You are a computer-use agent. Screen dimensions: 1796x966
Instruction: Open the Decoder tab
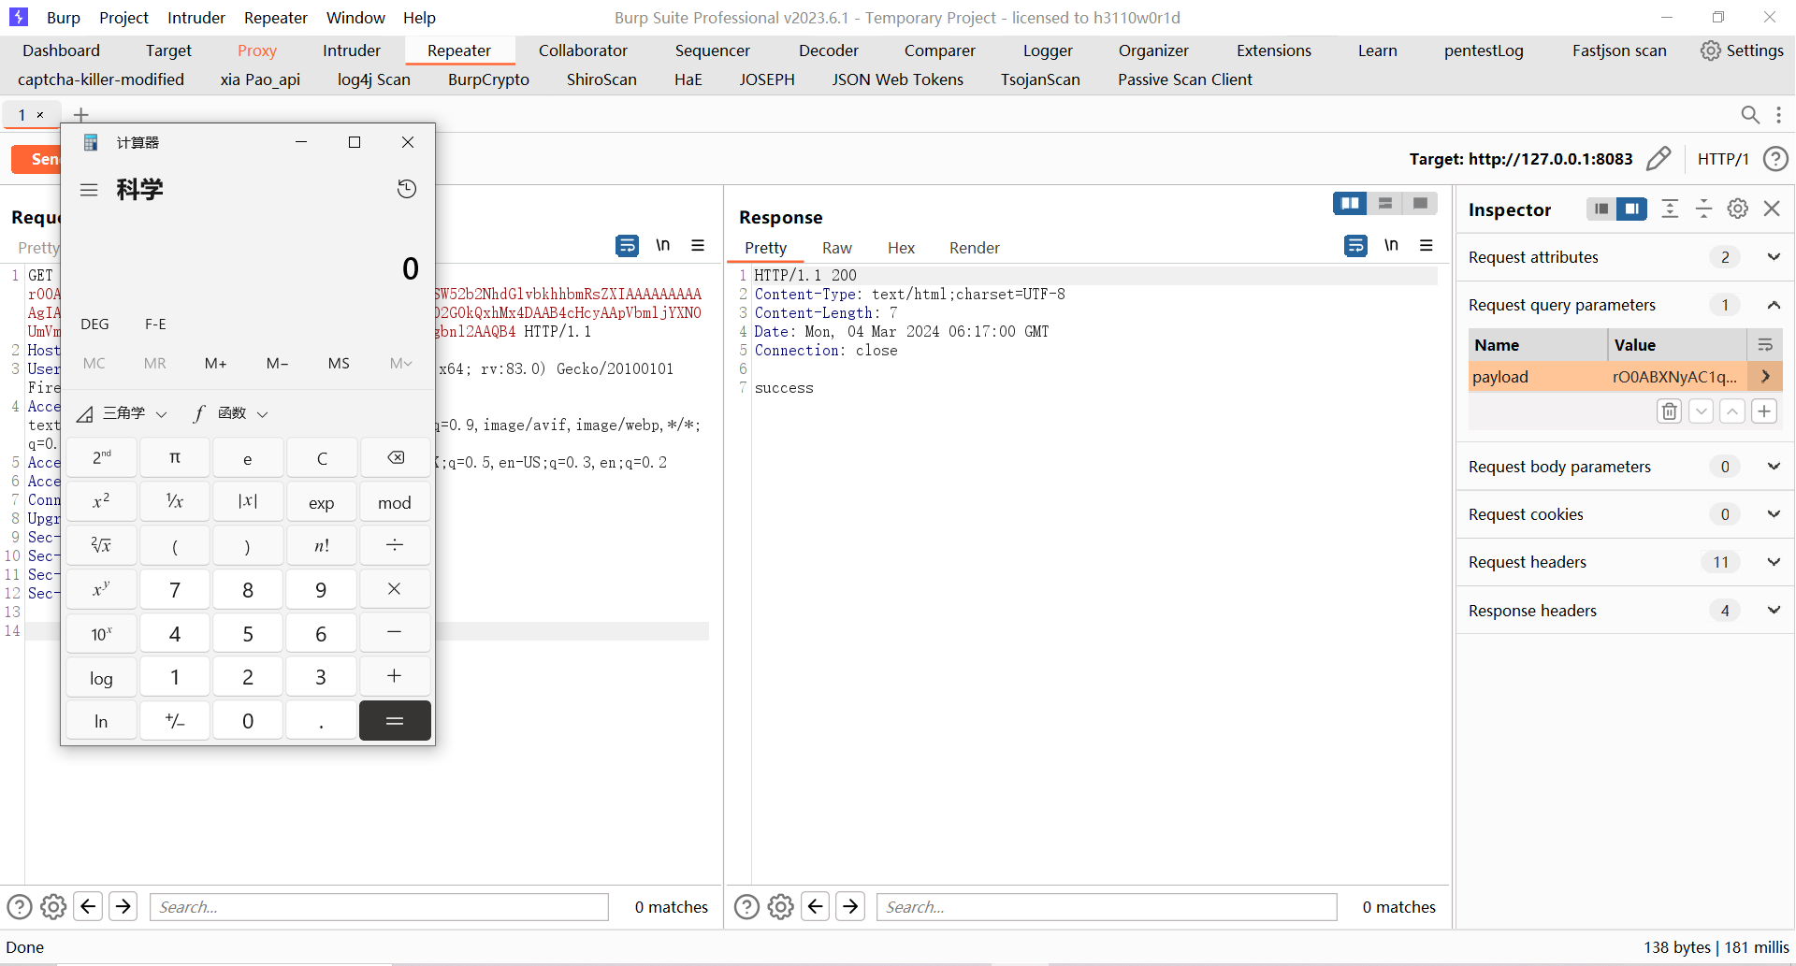coord(828,50)
